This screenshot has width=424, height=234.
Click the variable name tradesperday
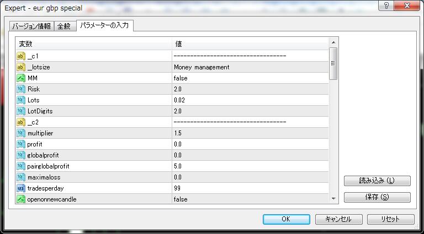(45, 188)
